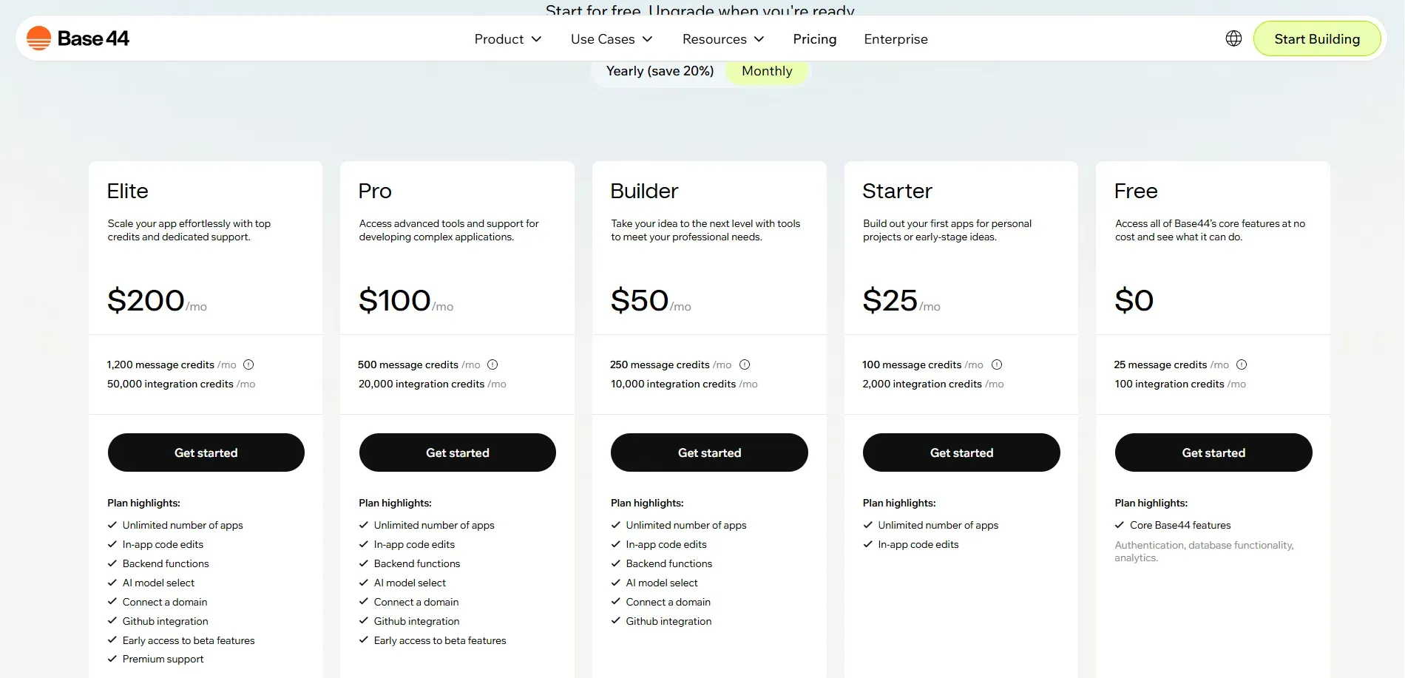Click the info icon beside Elite's message credits
The width and height of the screenshot is (1405, 678).
point(248,365)
